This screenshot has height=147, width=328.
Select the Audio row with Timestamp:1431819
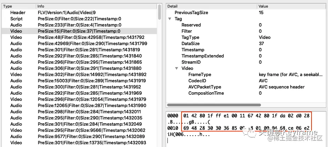coord(79,50)
